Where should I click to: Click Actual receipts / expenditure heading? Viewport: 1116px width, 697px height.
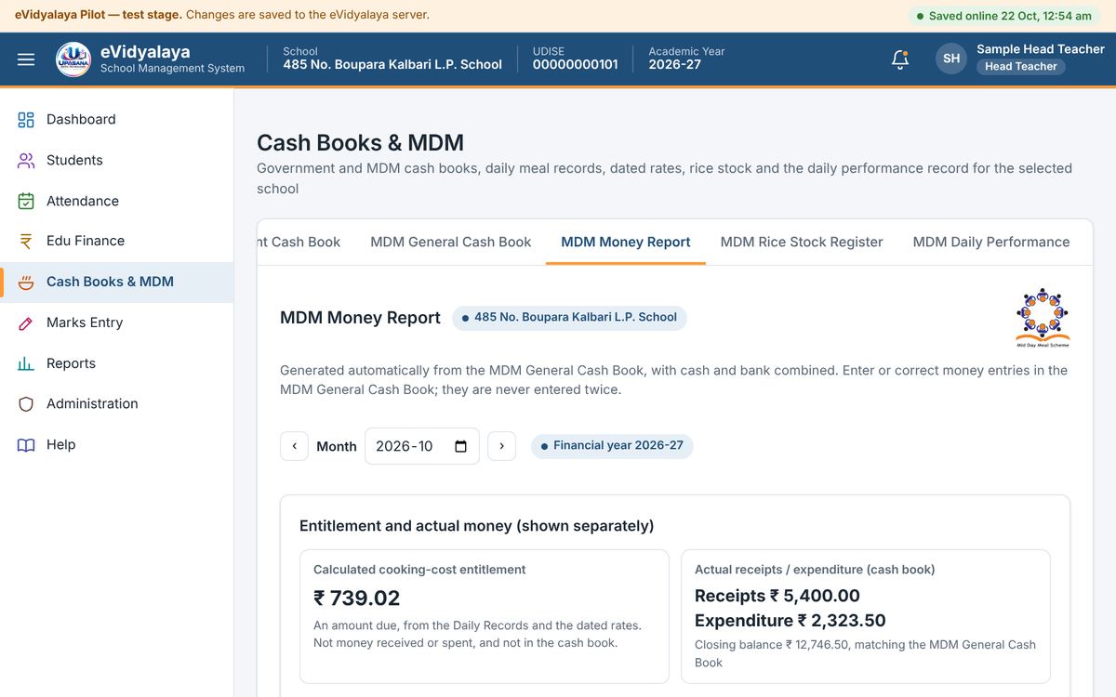(815, 570)
